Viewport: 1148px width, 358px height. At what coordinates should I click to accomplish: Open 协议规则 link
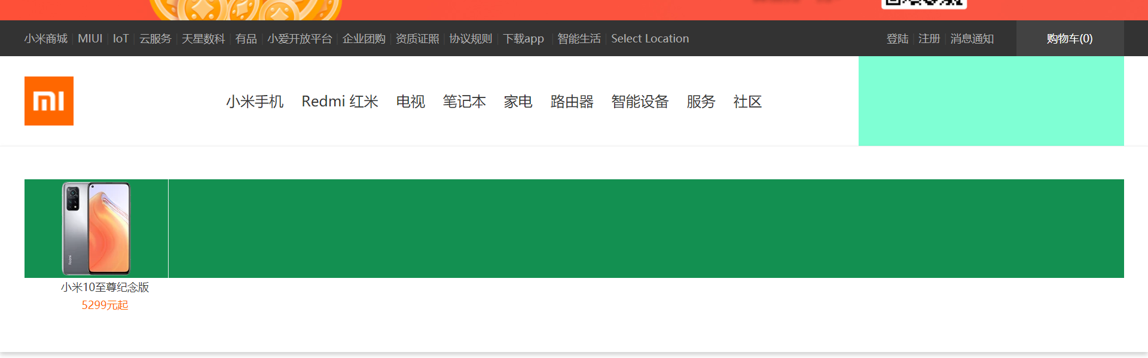[471, 39]
